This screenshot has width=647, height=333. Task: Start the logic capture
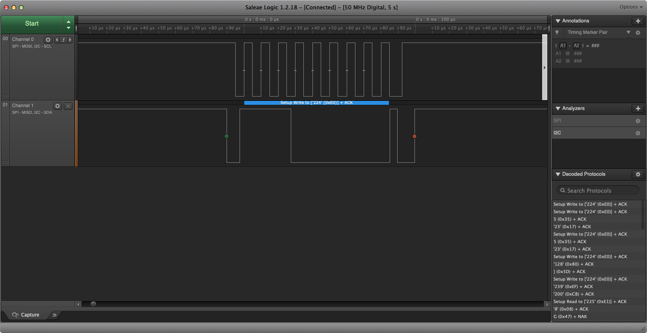point(32,24)
